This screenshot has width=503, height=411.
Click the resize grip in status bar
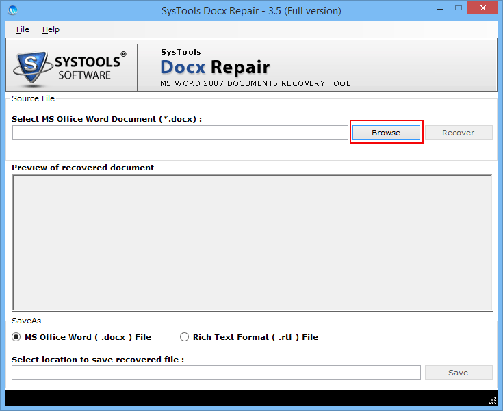493,401
